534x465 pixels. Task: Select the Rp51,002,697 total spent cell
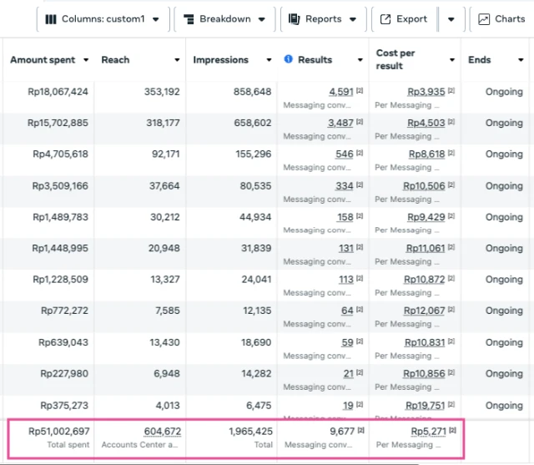point(58,432)
